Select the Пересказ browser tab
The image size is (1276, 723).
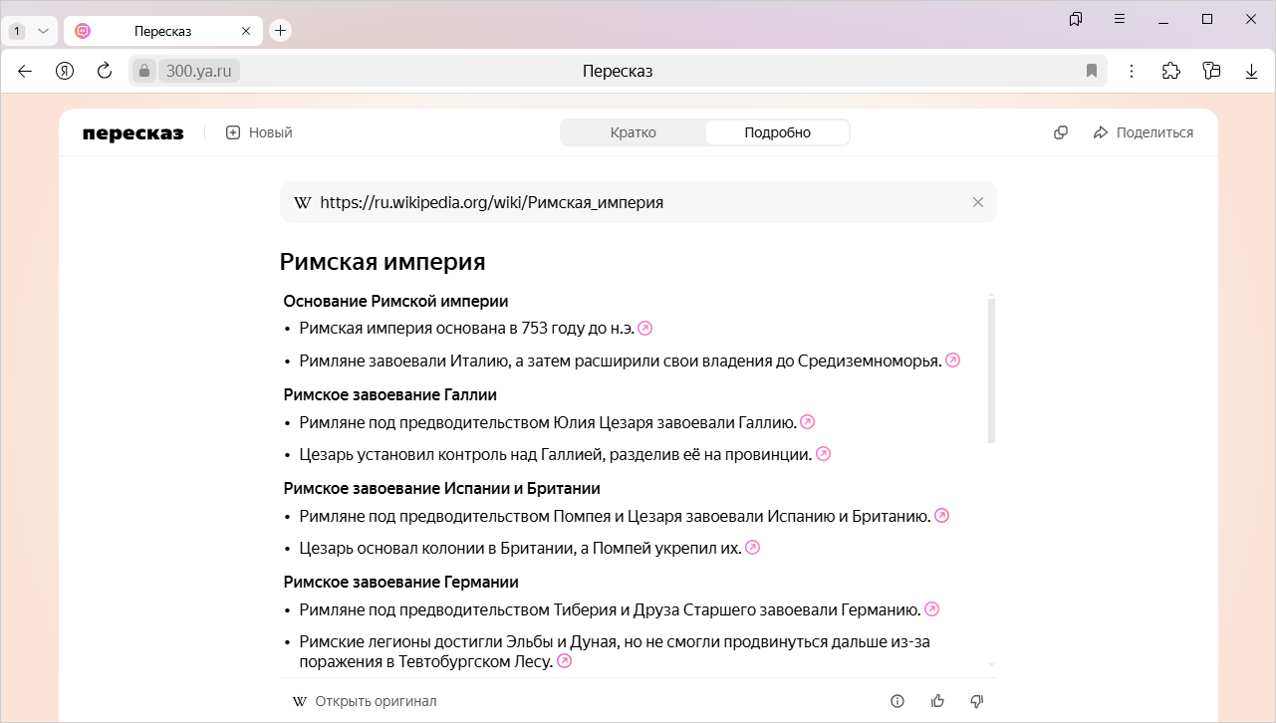[162, 31]
